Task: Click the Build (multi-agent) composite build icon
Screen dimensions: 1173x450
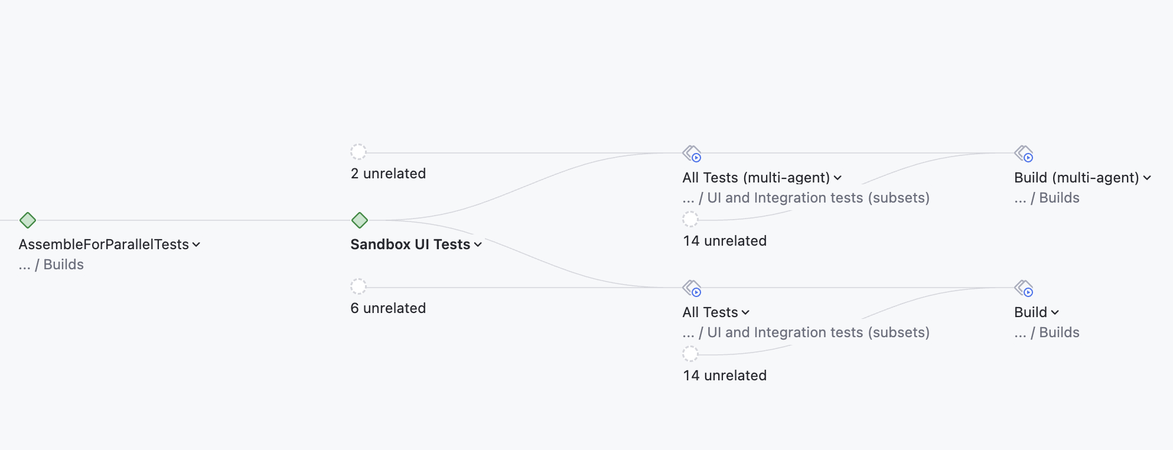Action: 1024,154
